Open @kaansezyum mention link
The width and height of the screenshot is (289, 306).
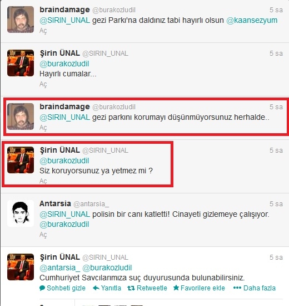[x=252, y=20]
